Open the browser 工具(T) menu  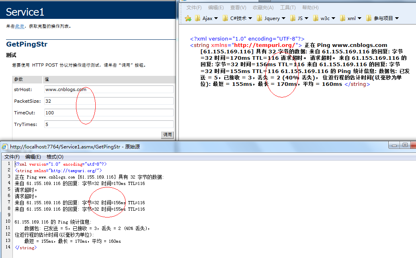[288, 7]
